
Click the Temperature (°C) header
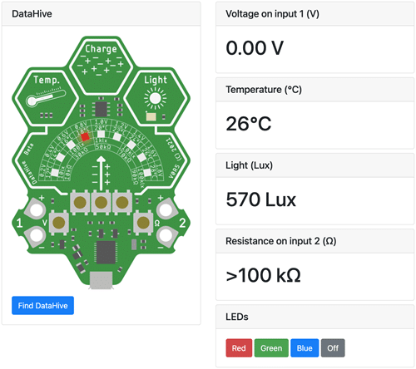(x=315, y=90)
